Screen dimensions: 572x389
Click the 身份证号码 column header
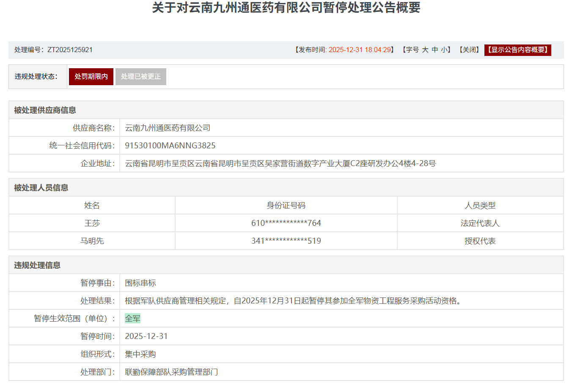[x=286, y=206]
